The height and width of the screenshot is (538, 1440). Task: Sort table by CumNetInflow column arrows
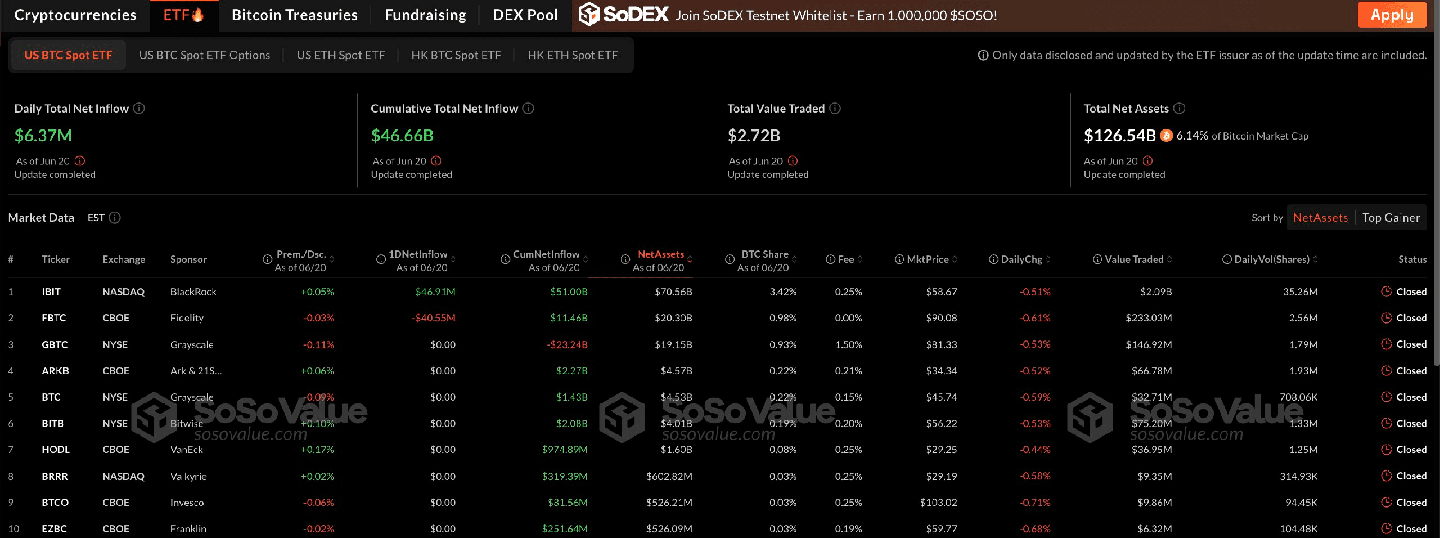coord(586,259)
